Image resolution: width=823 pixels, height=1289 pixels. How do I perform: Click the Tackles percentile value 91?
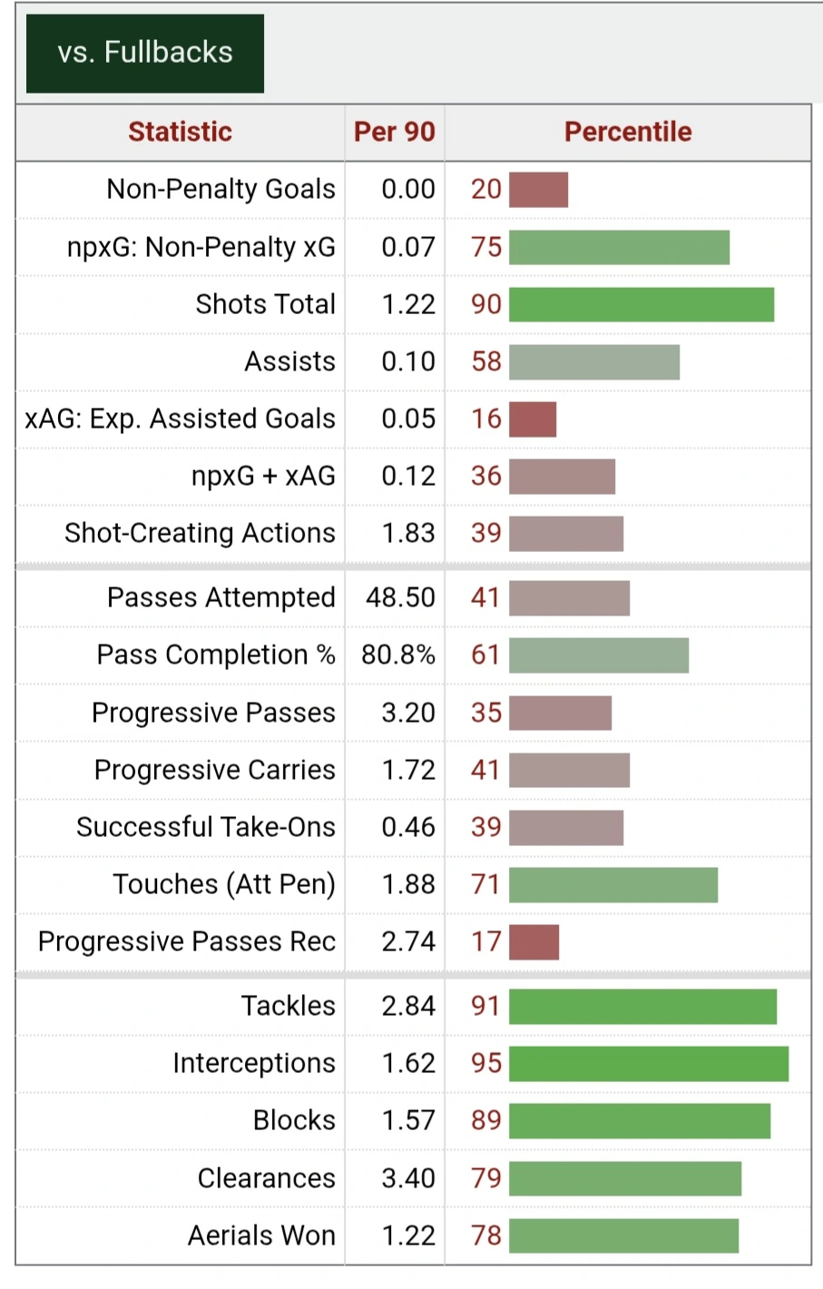[x=486, y=1006]
